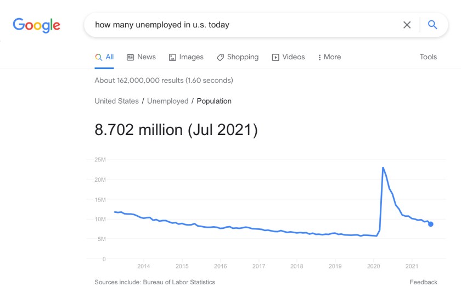461x292 pixels.
Task: Click the three-dot More icon
Action: (319, 57)
